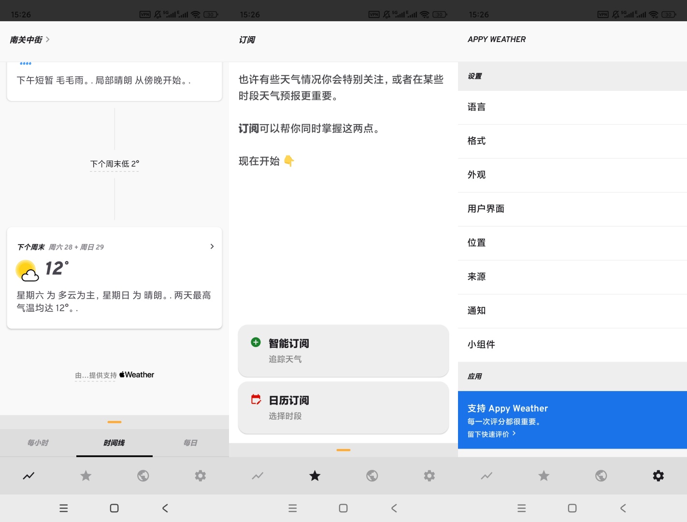Tap chart icon in middle subscription screen

[258, 476]
